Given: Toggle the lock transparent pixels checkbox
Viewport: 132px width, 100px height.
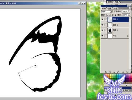Looking at the screenshot, I should (x=107, y=15).
